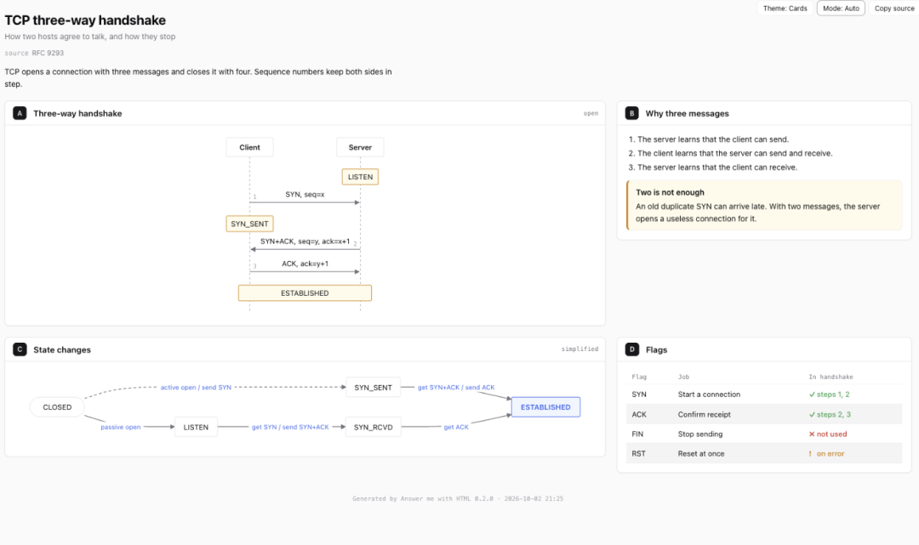Select the Copy source button
The width and height of the screenshot is (919, 545).
point(893,9)
